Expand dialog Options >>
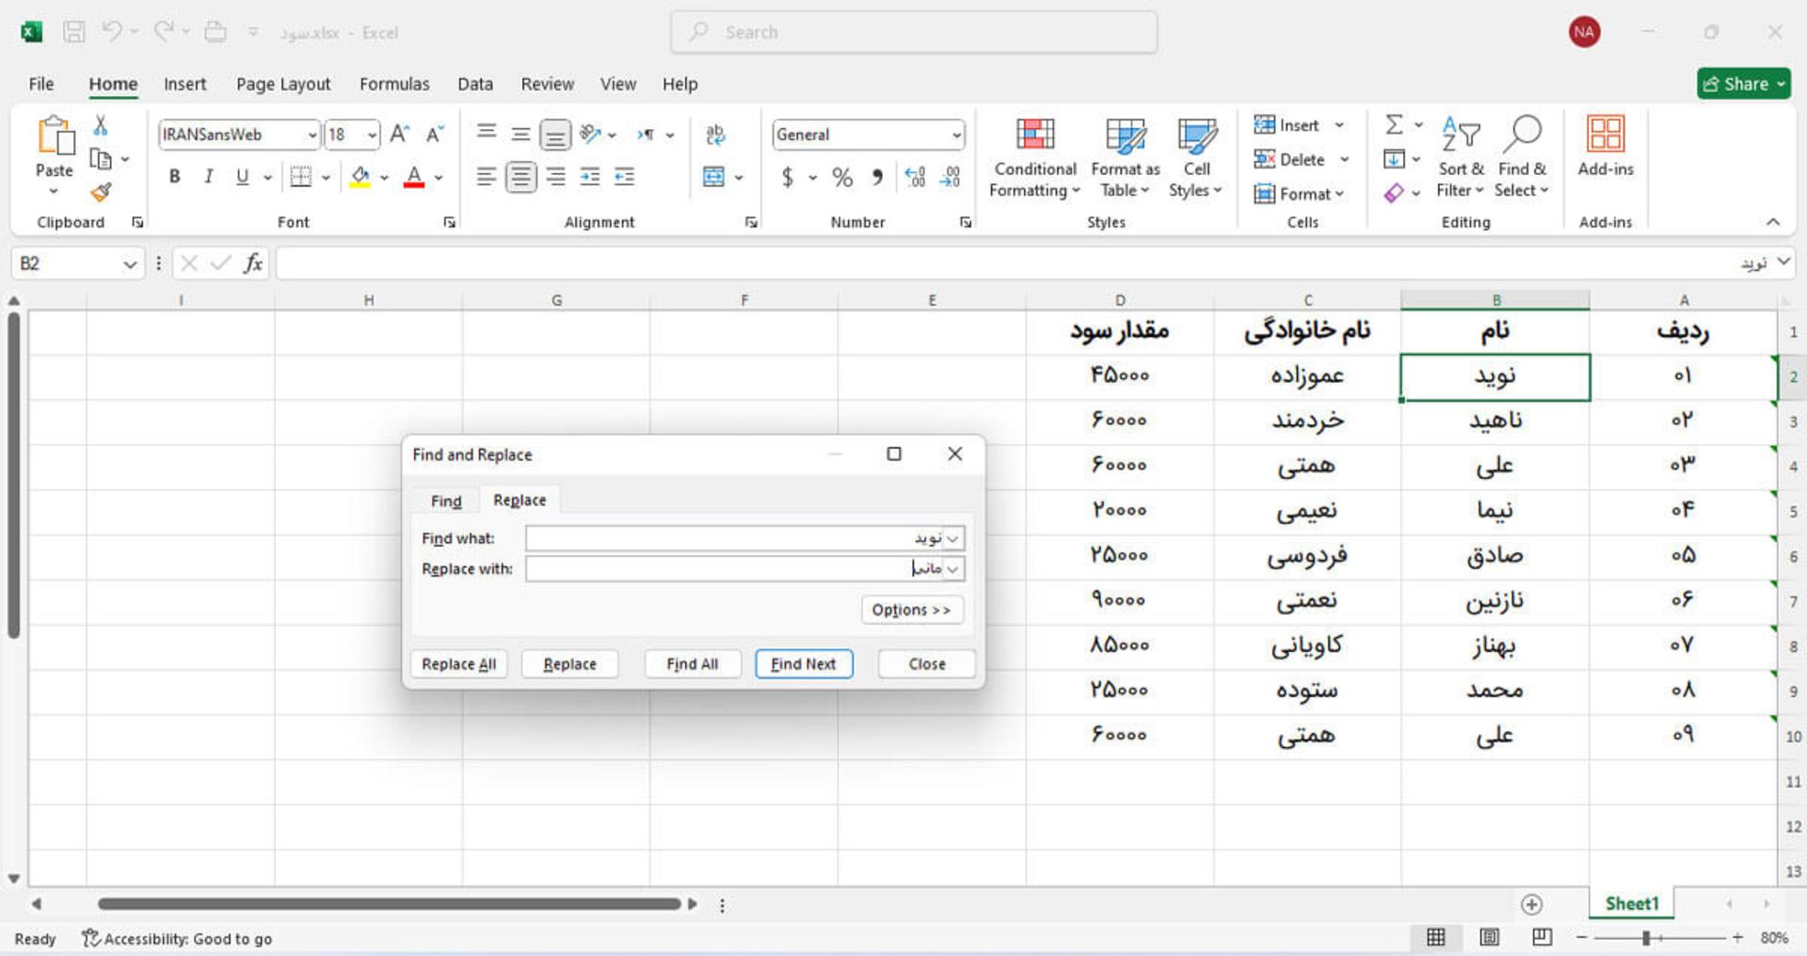Screen dimensions: 1807x956 911,610
